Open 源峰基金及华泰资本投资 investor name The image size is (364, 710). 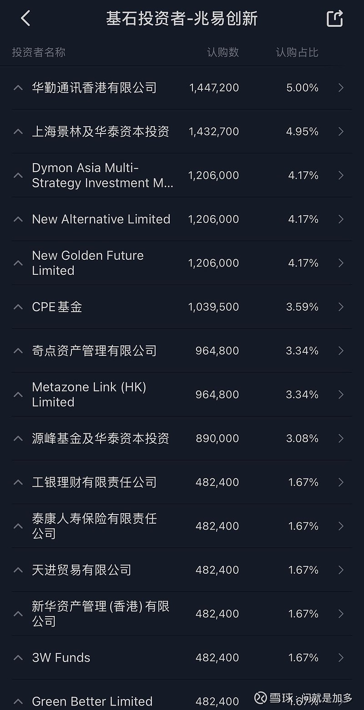pyautogui.click(x=101, y=438)
